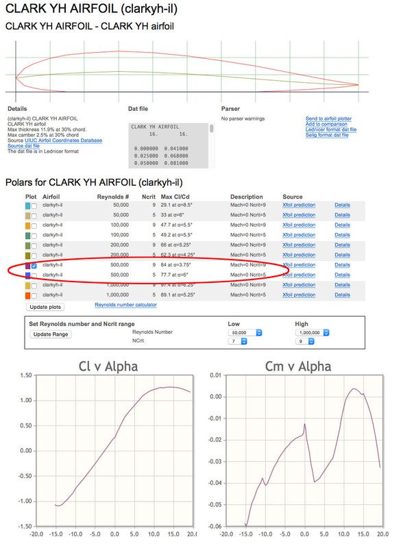Uncheck the 500,000 Ncrit 9 plot checkbox

click(34, 266)
